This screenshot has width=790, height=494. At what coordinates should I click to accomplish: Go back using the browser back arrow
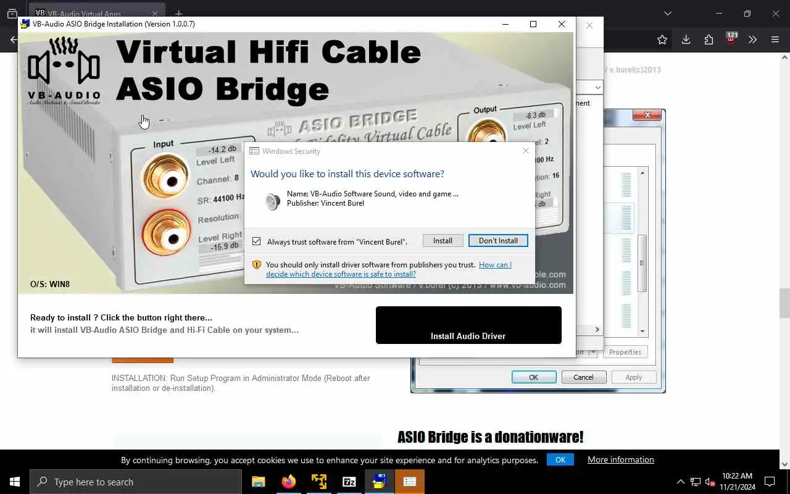point(13,40)
